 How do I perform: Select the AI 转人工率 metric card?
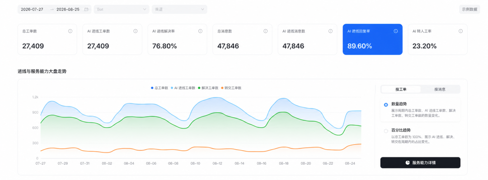coord(437,40)
